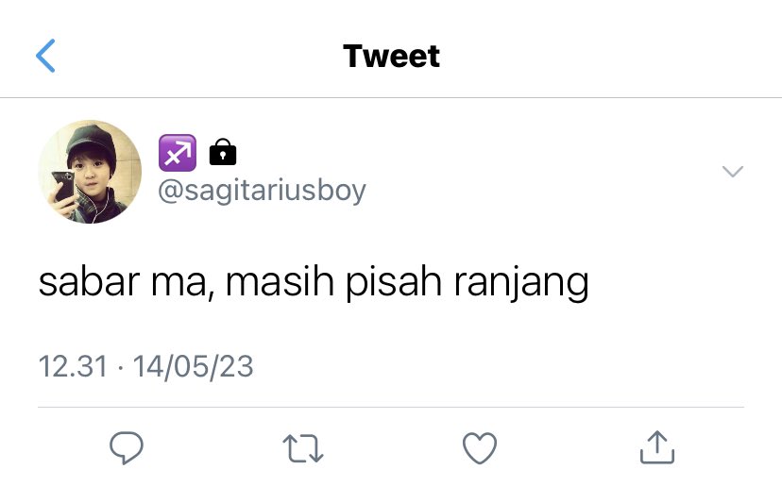The width and height of the screenshot is (782, 486).
Task: Tap the time 12.31 in timestamp
Action: [73, 366]
